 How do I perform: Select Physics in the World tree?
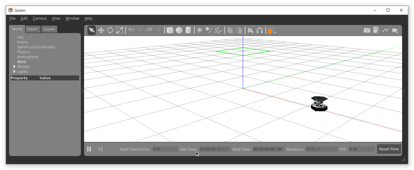23,52
